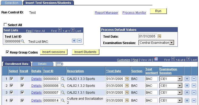The image size is (199, 105).
Task: Click the Run button
Action: (x=158, y=11)
